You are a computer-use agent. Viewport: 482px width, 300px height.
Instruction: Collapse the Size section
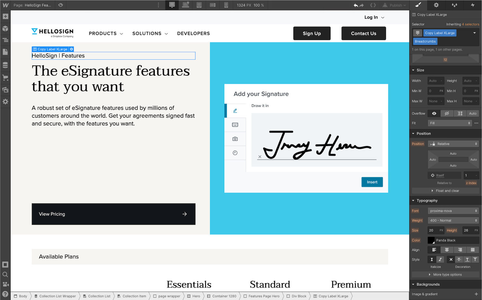tap(445, 70)
